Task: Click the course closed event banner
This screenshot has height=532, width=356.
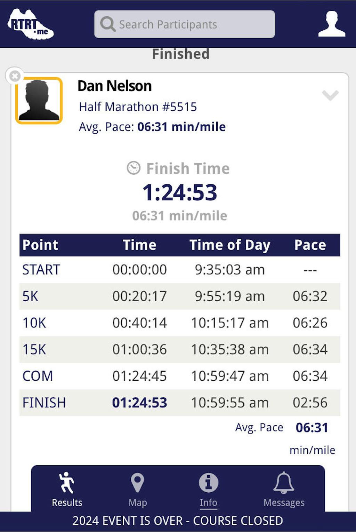Action: pos(178,521)
